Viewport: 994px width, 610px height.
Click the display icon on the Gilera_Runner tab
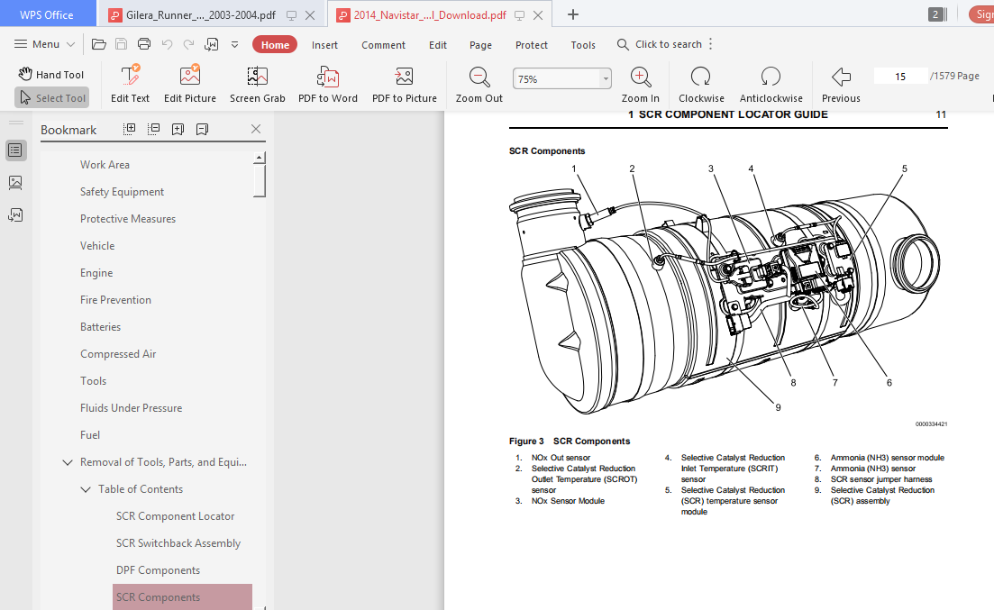tap(292, 15)
